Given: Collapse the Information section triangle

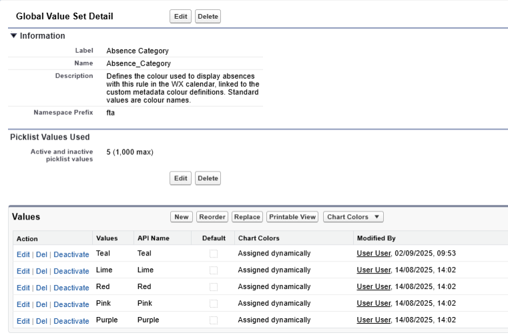Looking at the screenshot, I should tap(14, 36).
